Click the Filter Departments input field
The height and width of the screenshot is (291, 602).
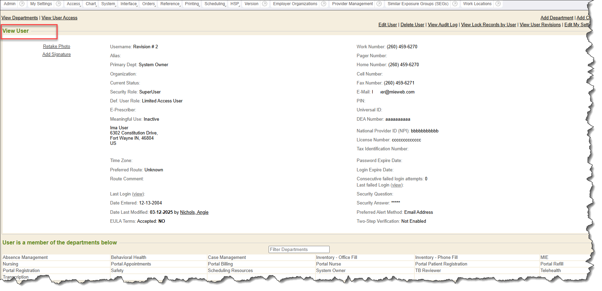coord(299,250)
